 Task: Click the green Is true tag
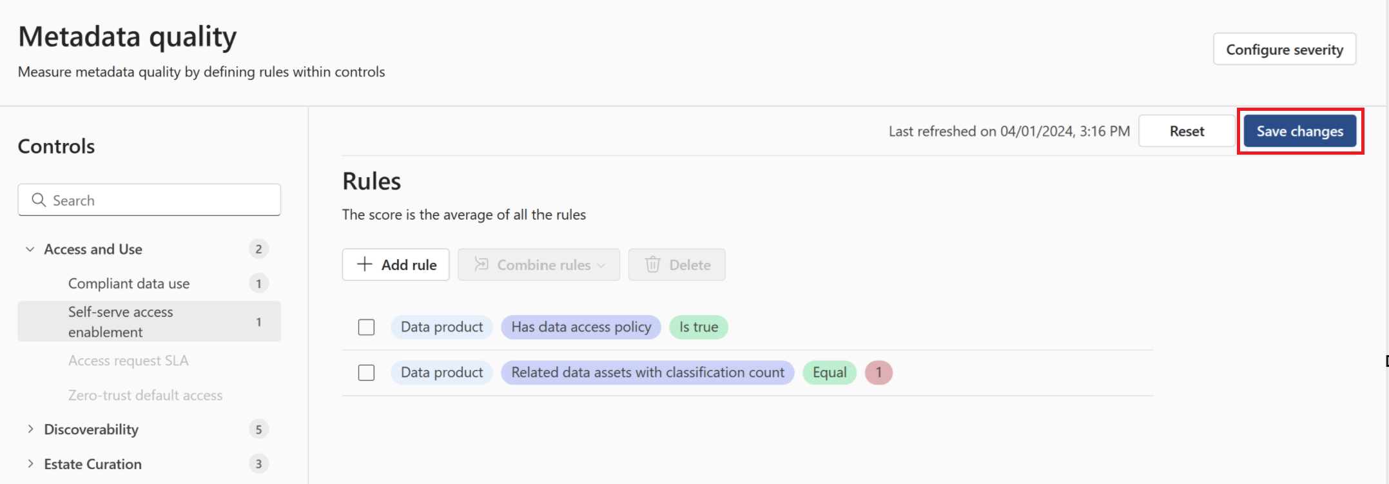click(x=699, y=327)
